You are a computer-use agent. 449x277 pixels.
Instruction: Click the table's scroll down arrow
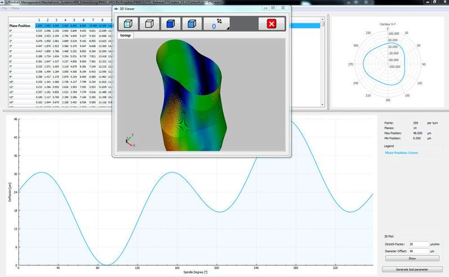[322, 105]
